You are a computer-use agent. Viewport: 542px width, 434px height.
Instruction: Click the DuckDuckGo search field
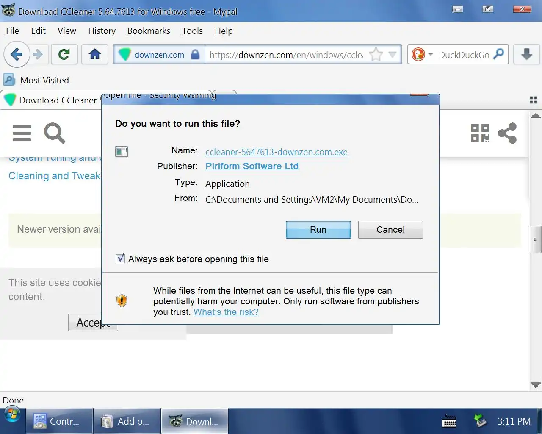(x=464, y=55)
